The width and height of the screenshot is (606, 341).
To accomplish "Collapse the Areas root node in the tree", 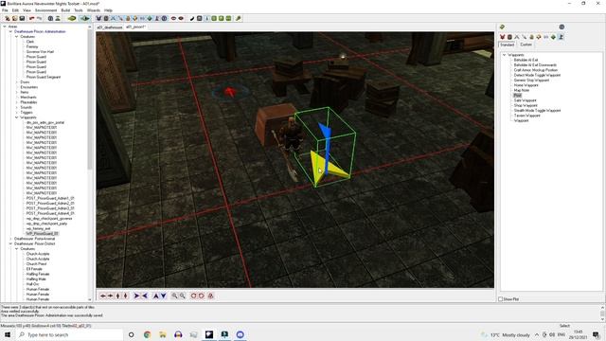I will pyautogui.click(x=5, y=27).
